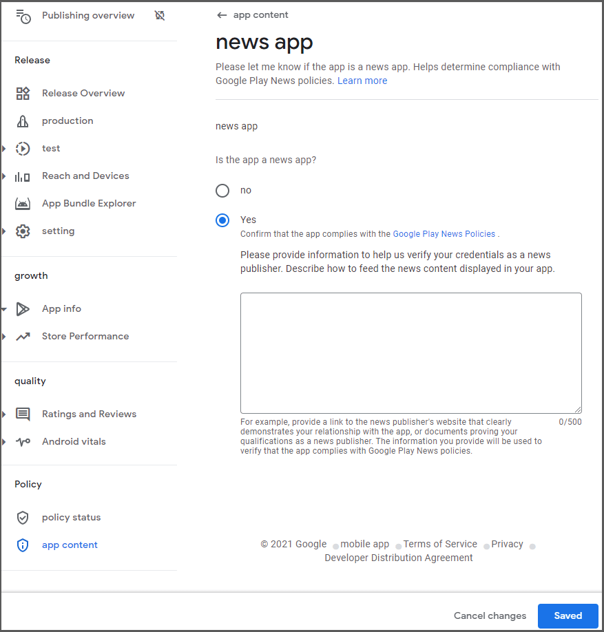604x632 pixels.
Task: Select the "Yes" radio button
Action: point(222,220)
